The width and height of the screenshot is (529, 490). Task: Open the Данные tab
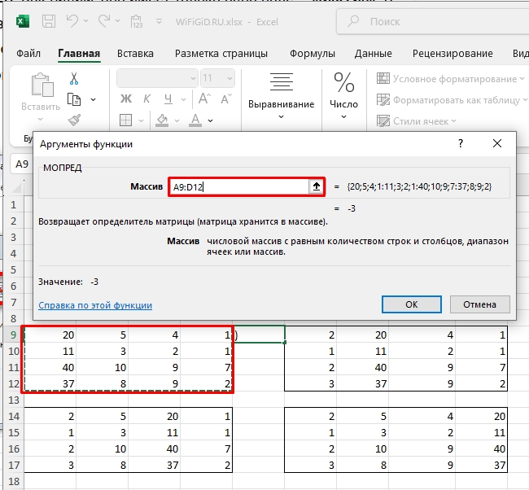click(373, 54)
